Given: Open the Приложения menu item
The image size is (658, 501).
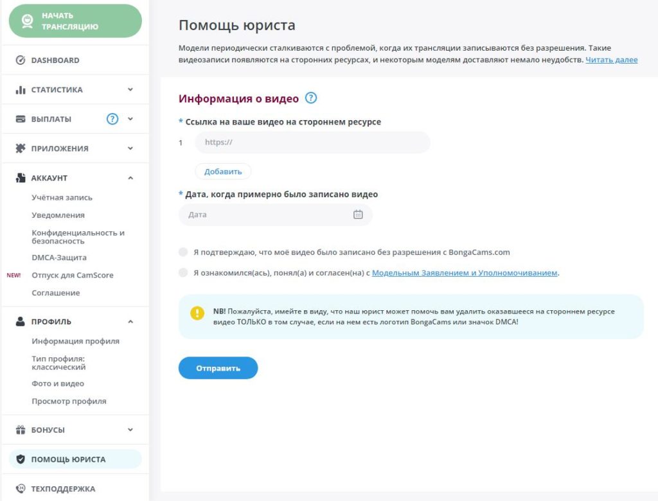Looking at the screenshot, I should pos(76,148).
